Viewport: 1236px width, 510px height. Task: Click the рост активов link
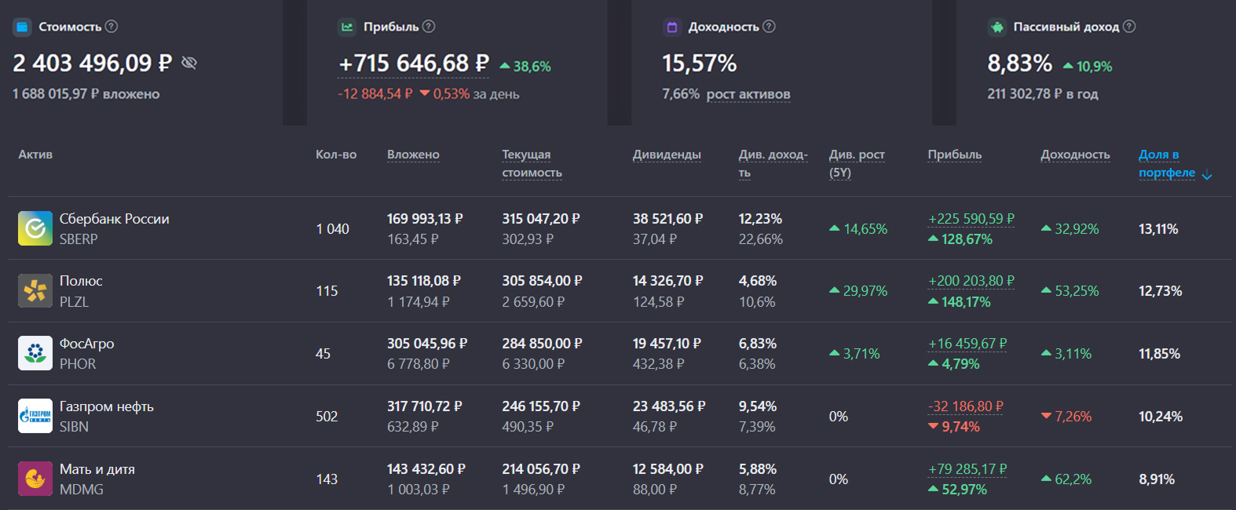(748, 94)
